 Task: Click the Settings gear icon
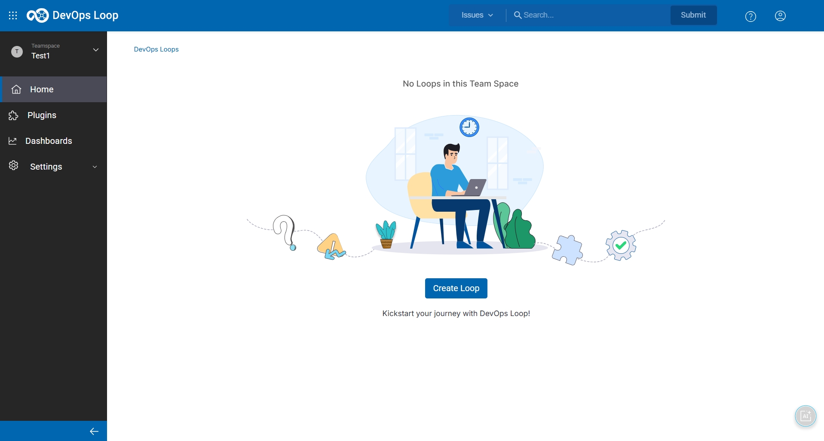(14, 166)
